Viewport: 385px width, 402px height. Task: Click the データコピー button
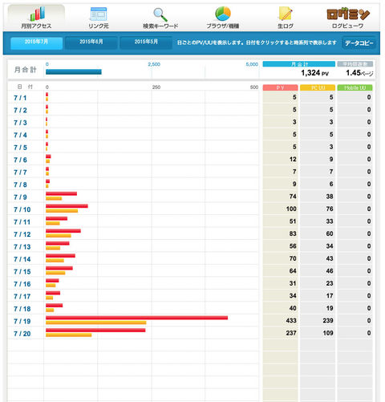[x=359, y=43]
